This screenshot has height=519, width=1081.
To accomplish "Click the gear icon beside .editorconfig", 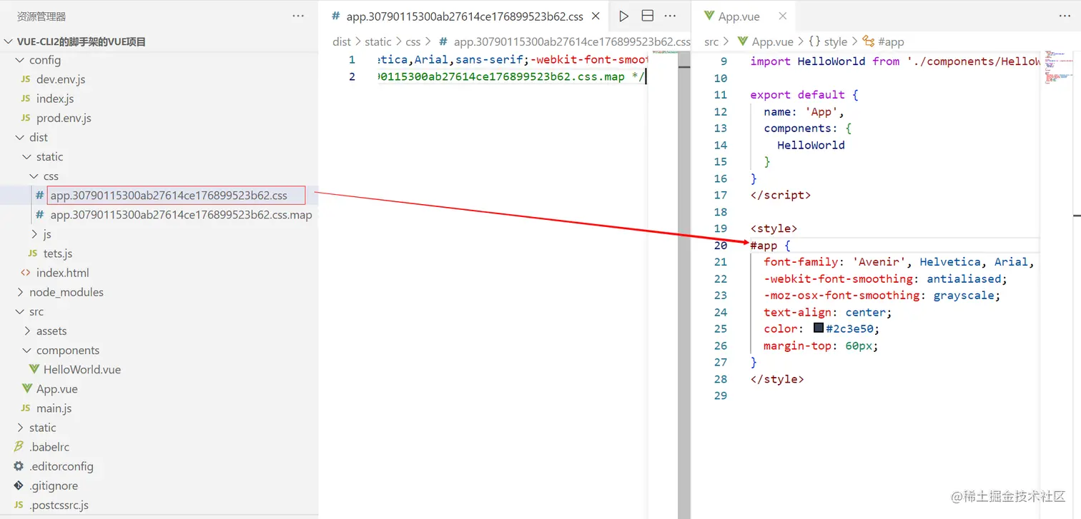I will tap(19, 466).
